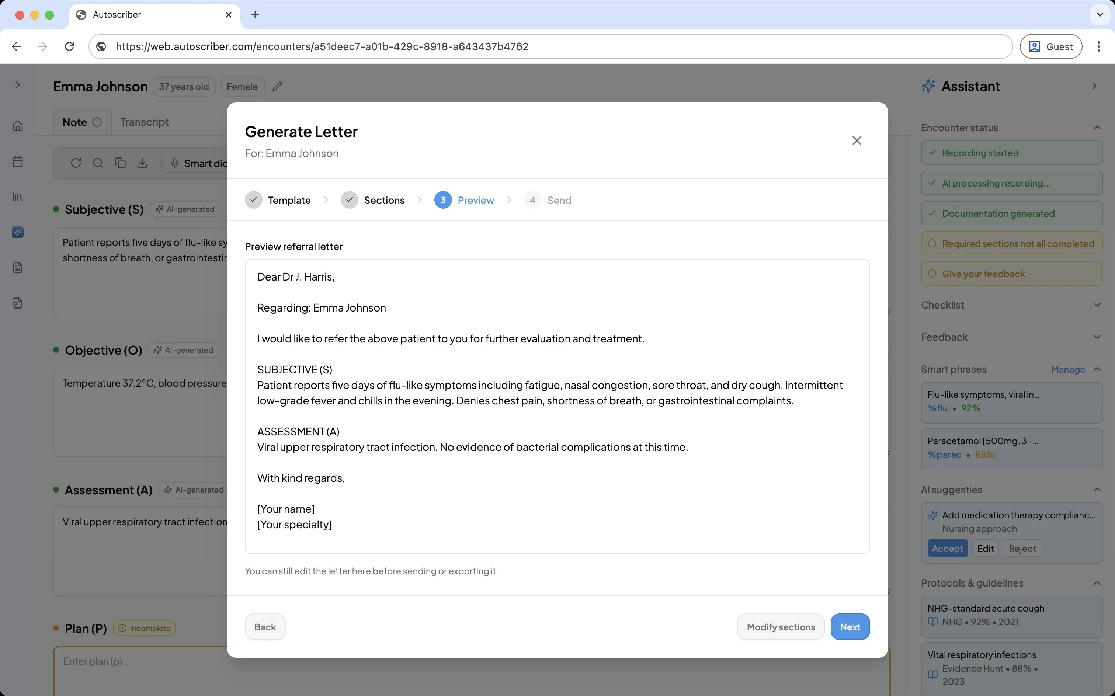This screenshot has height=696, width=1115.
Task: Click the copy note icon
Action: [120, 163]
